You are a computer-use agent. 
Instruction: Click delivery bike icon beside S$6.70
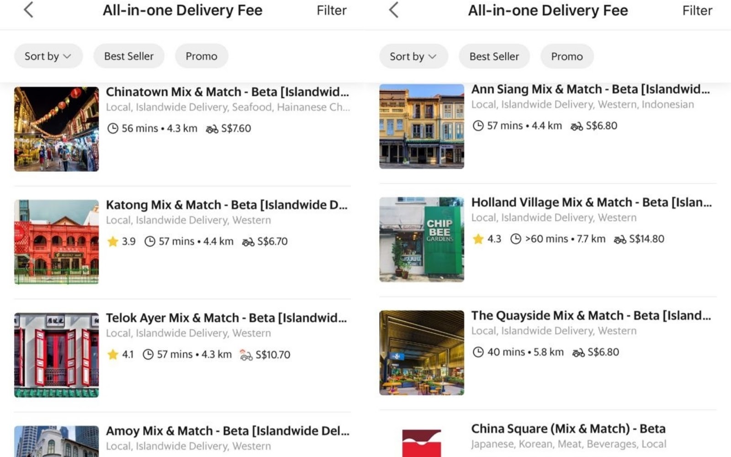tap(248, 242)
